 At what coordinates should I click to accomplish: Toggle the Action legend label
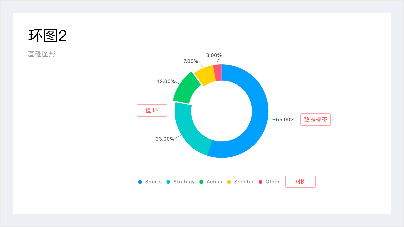(214, 182)
